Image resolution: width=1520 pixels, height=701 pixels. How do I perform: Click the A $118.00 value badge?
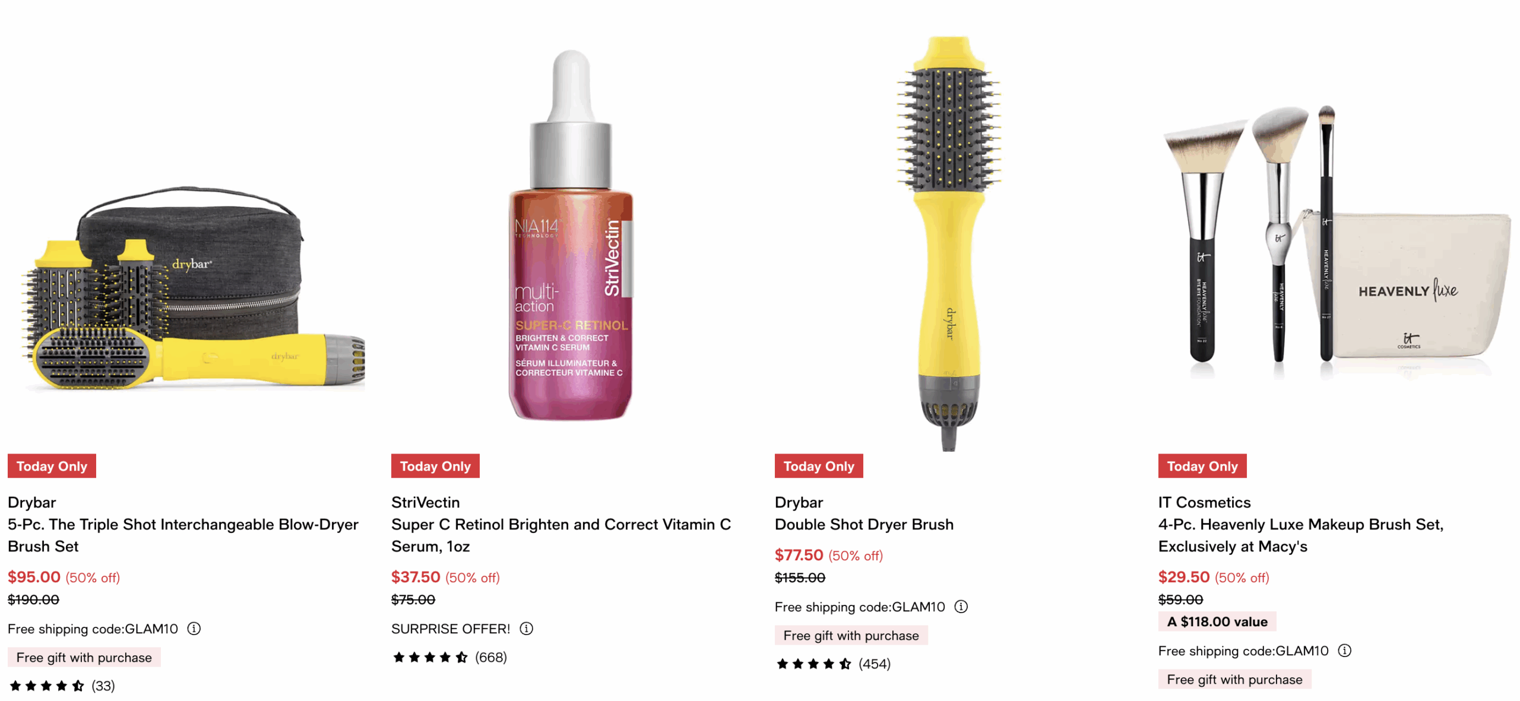[1217, 621]
